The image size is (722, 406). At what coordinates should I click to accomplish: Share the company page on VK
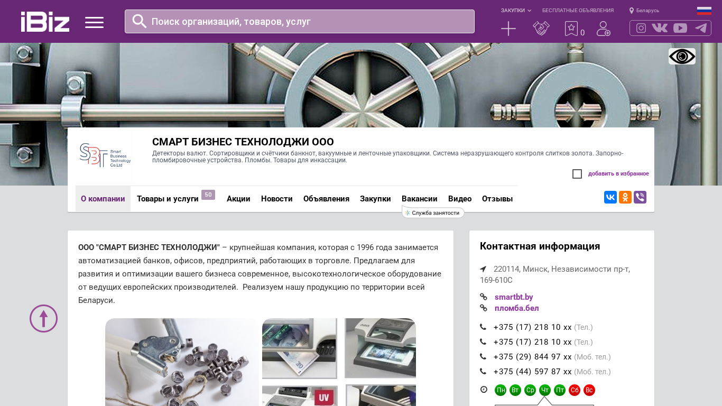pos(610,197)
